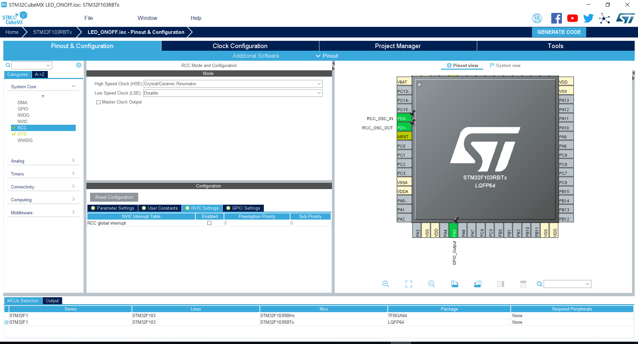Expand the Analog category
This screenshot has height=344, width=638.
coord(43,161)
